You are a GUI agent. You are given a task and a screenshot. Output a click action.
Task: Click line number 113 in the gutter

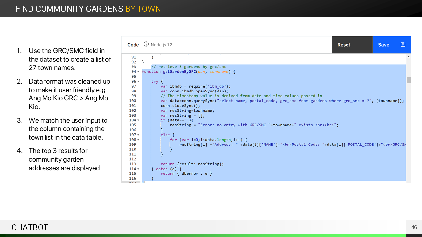pos(132,164)
